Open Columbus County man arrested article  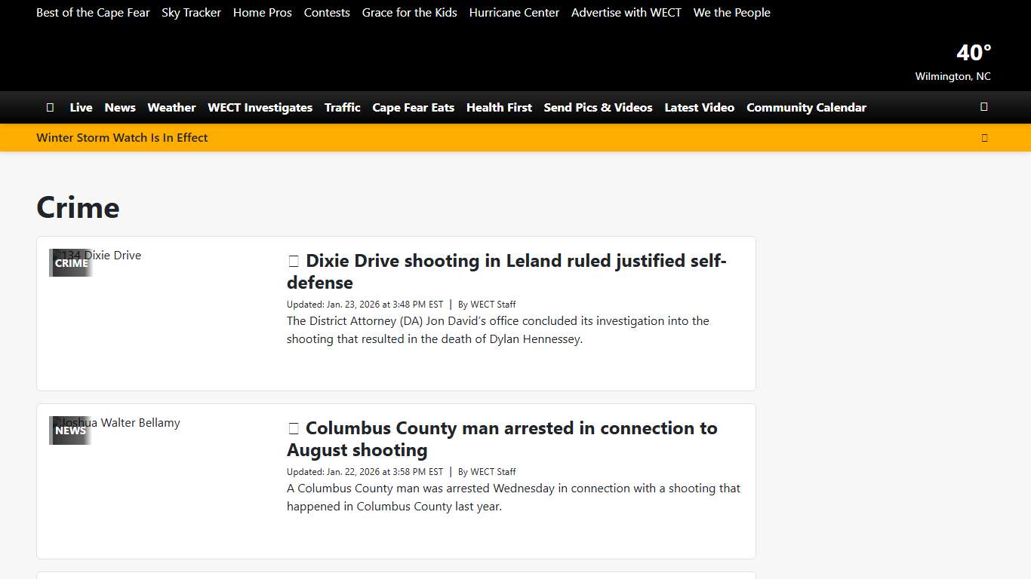[502, 439]
